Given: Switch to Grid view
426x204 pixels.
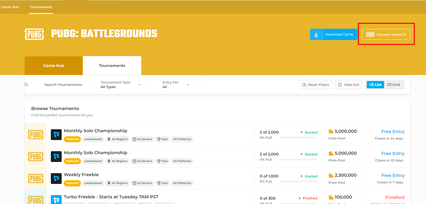Looking at the screenshot, I should (394, 85).
